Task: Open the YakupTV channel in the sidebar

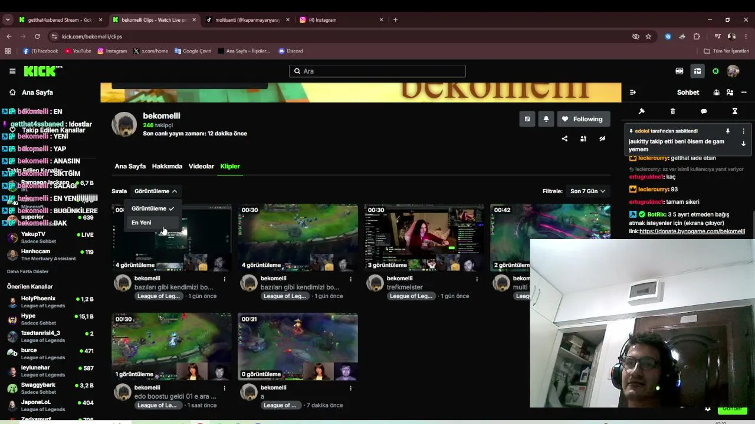Action: pyautogui.click(x=50, y=238)
